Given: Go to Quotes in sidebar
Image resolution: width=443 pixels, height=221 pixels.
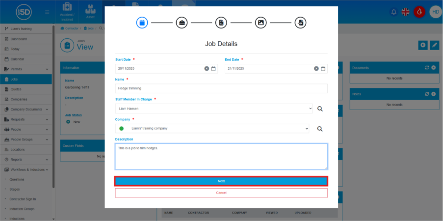Looking at the screenshot, I should pyautogui.click(x=16, y=89).
